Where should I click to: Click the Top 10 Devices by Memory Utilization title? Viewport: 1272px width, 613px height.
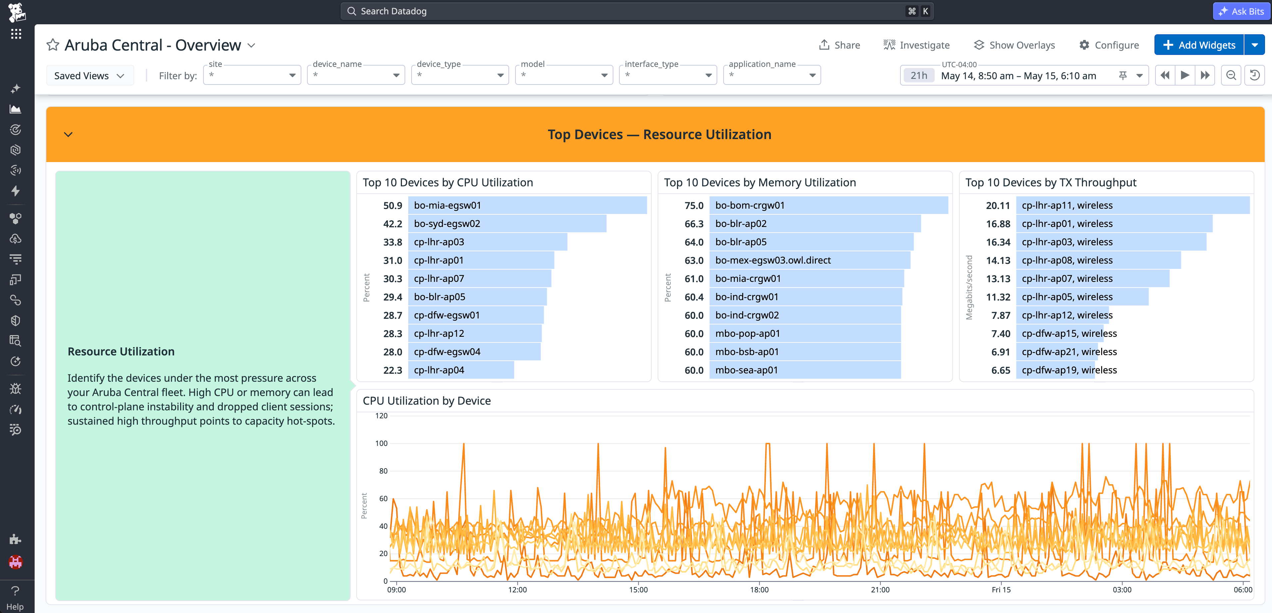tap(760, 183)
